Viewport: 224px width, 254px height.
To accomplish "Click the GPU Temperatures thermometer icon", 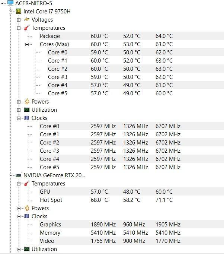I will point(27,183).
